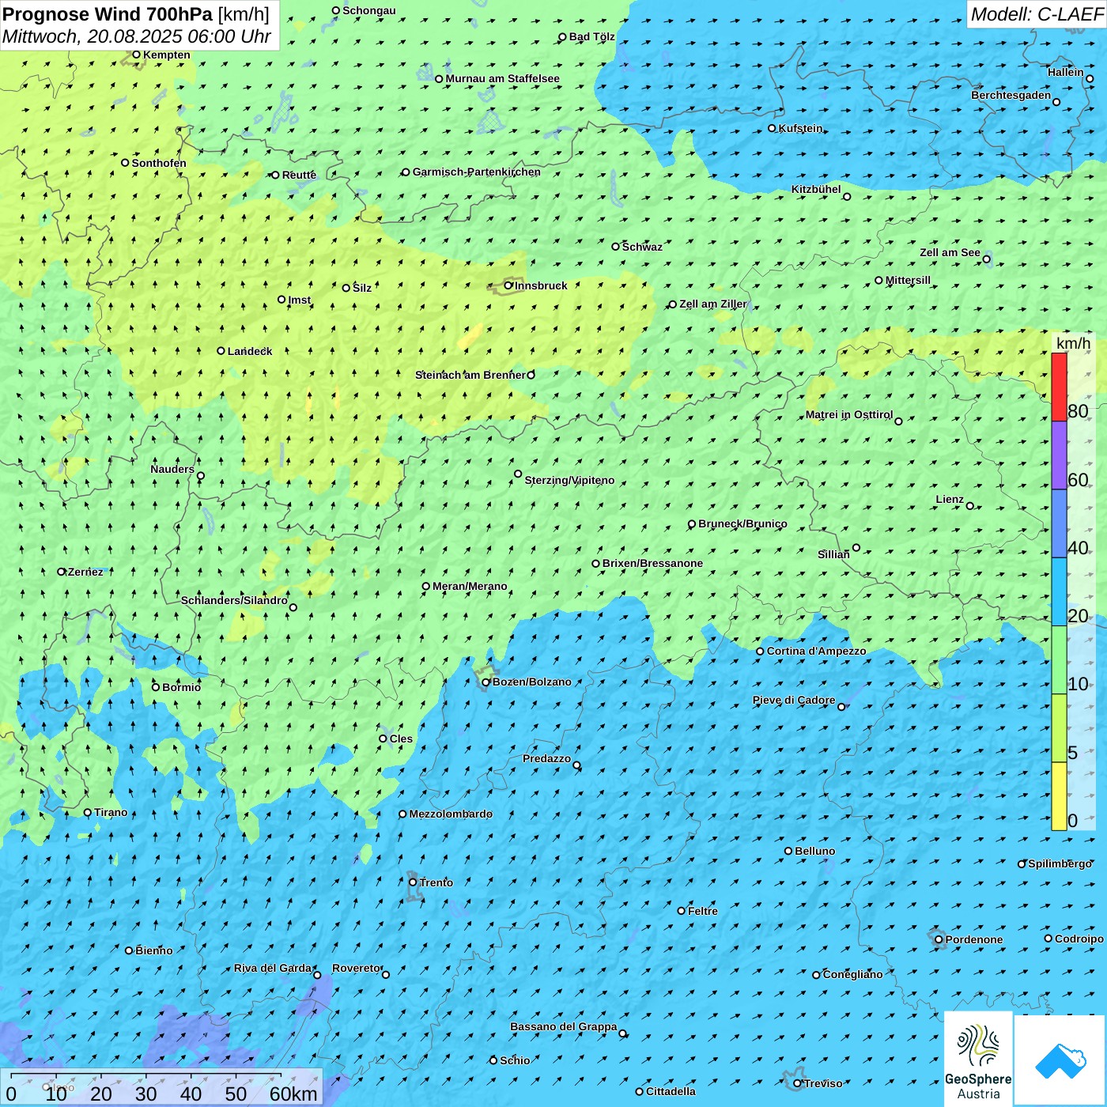The width and height of the screenshot is (1107, 1107).
Task: Select the Trento city marker
Action: click(x=413, y=882)
